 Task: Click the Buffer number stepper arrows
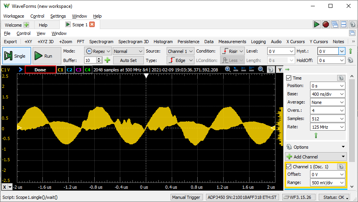(x=99, y=60)
